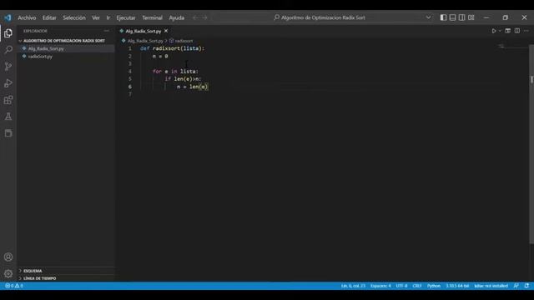Expand the ESQUEMA section

[x=33, y=271]
